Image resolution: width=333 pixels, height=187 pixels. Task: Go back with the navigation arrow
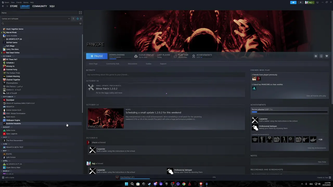[x=3, y=6]
